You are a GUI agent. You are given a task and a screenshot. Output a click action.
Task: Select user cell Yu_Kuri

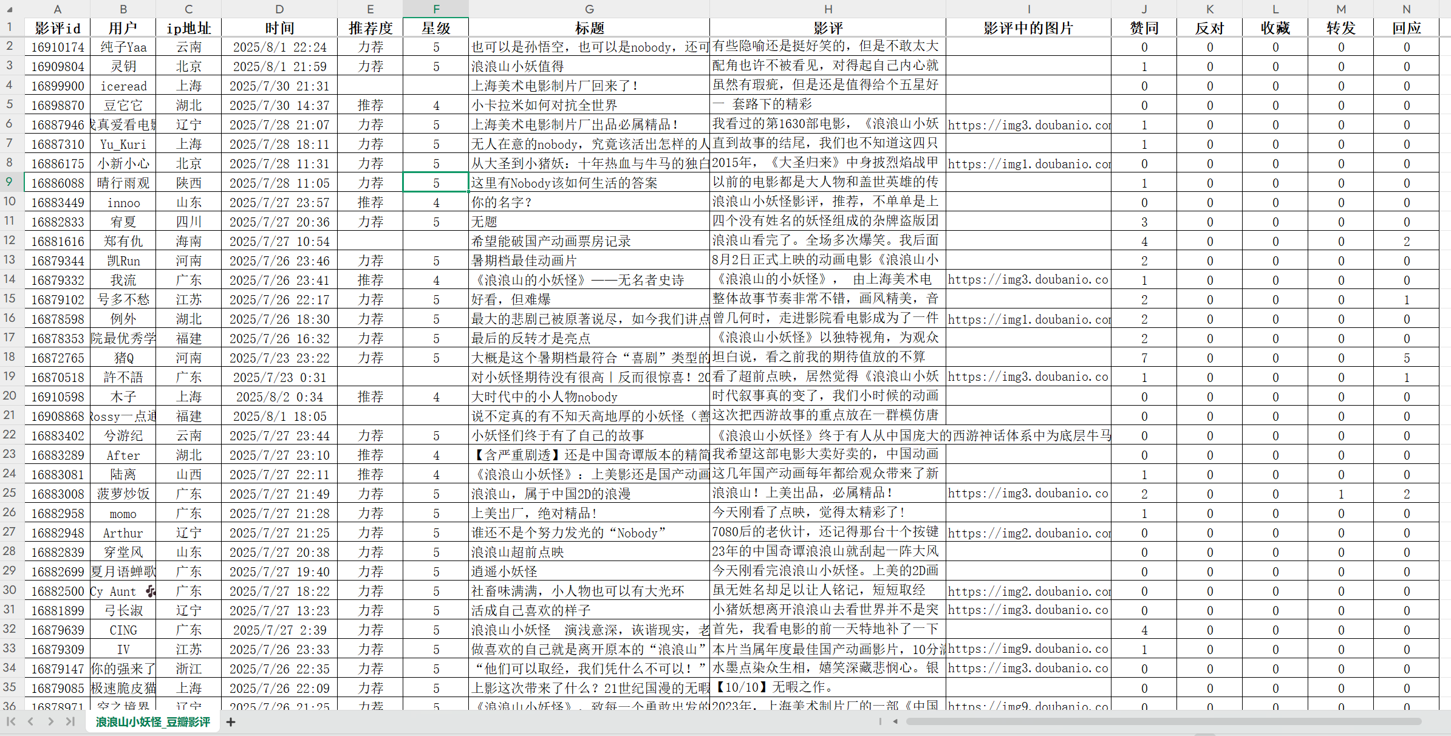[x=123, y=144]
